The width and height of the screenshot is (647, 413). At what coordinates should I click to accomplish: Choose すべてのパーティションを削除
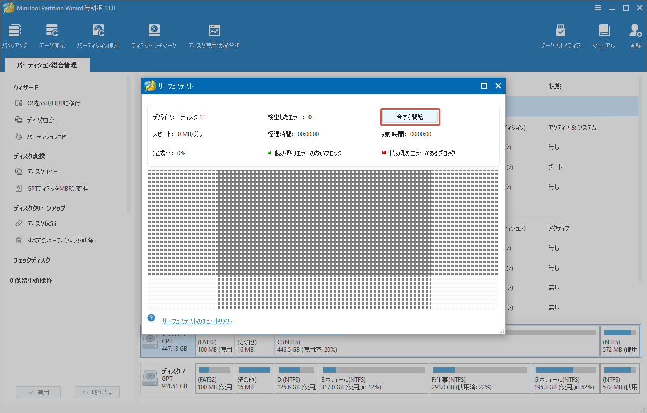[x=61, y=240]
